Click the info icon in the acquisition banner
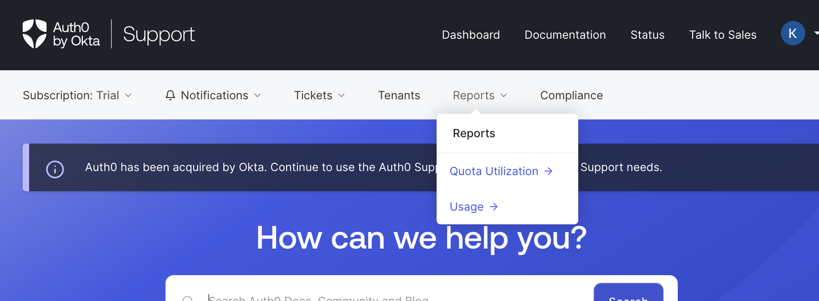Image resolution: width=819 pixels, height=301 pixels. (55, 169)
